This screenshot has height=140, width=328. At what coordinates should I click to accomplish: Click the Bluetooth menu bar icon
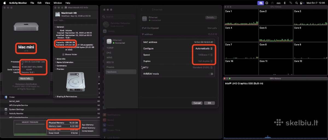coord(285,3)
